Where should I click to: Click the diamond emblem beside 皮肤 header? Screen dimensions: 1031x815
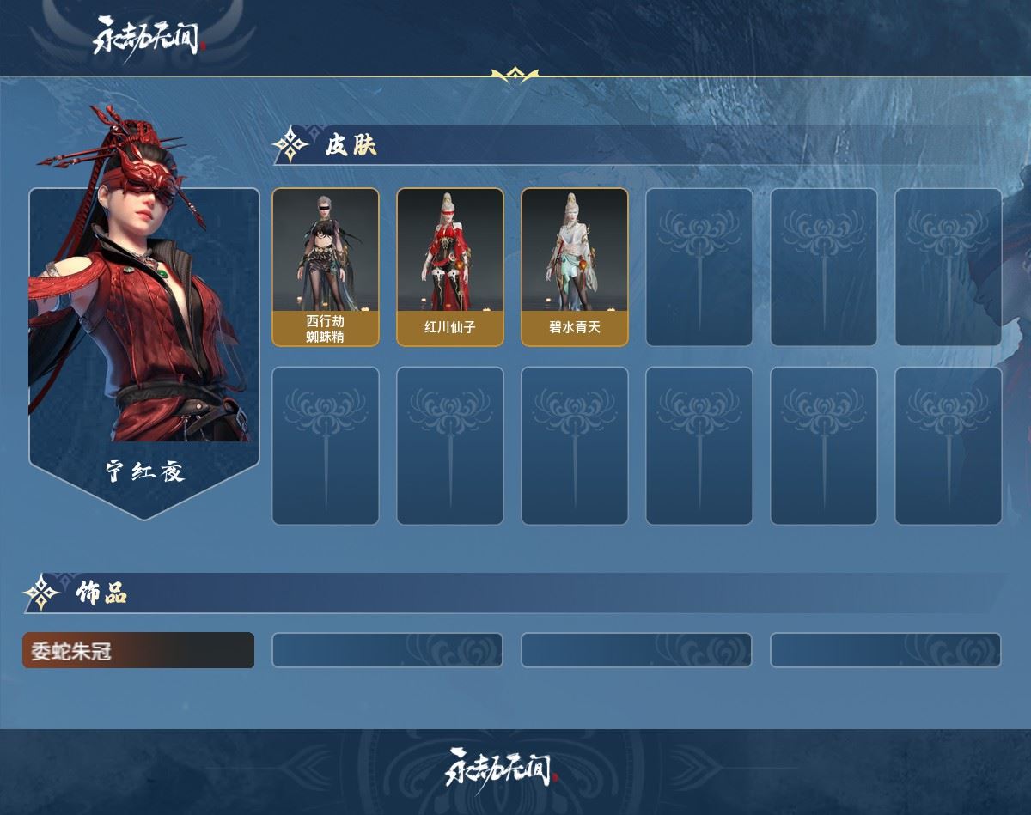pos(291,144)
